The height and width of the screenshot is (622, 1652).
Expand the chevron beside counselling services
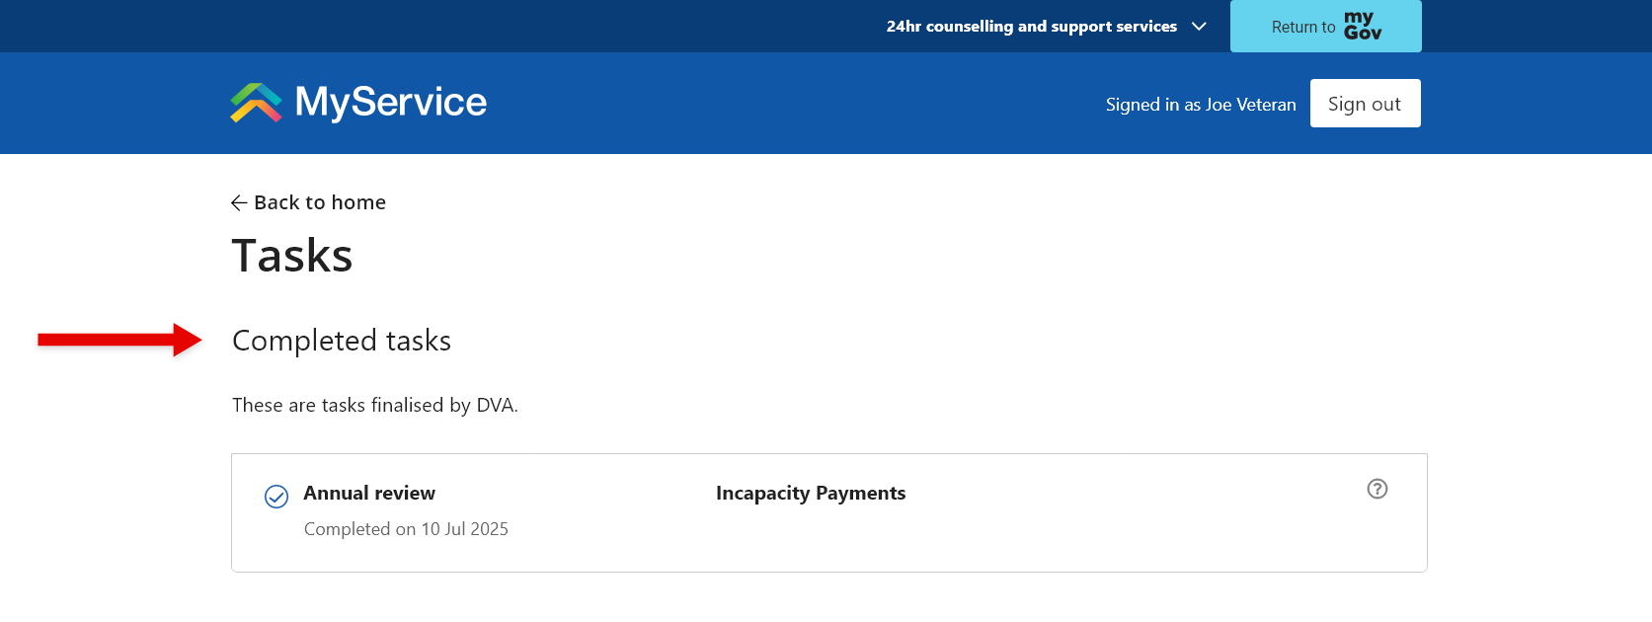(x=1199, y=27)
